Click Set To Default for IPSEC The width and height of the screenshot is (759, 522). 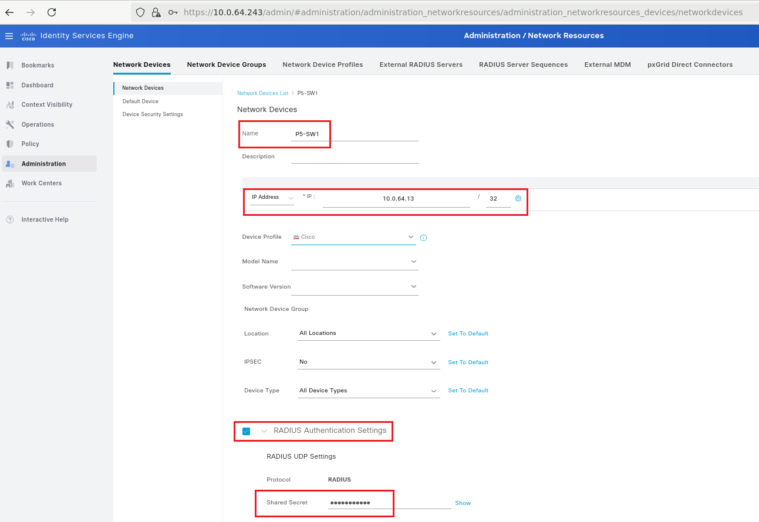(468, 362)
